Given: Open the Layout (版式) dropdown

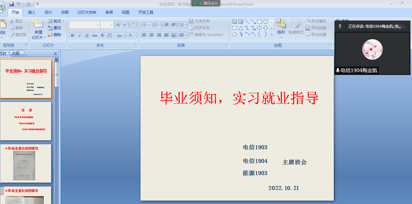Looking at the screenshot, I should (x=56, y=21).
